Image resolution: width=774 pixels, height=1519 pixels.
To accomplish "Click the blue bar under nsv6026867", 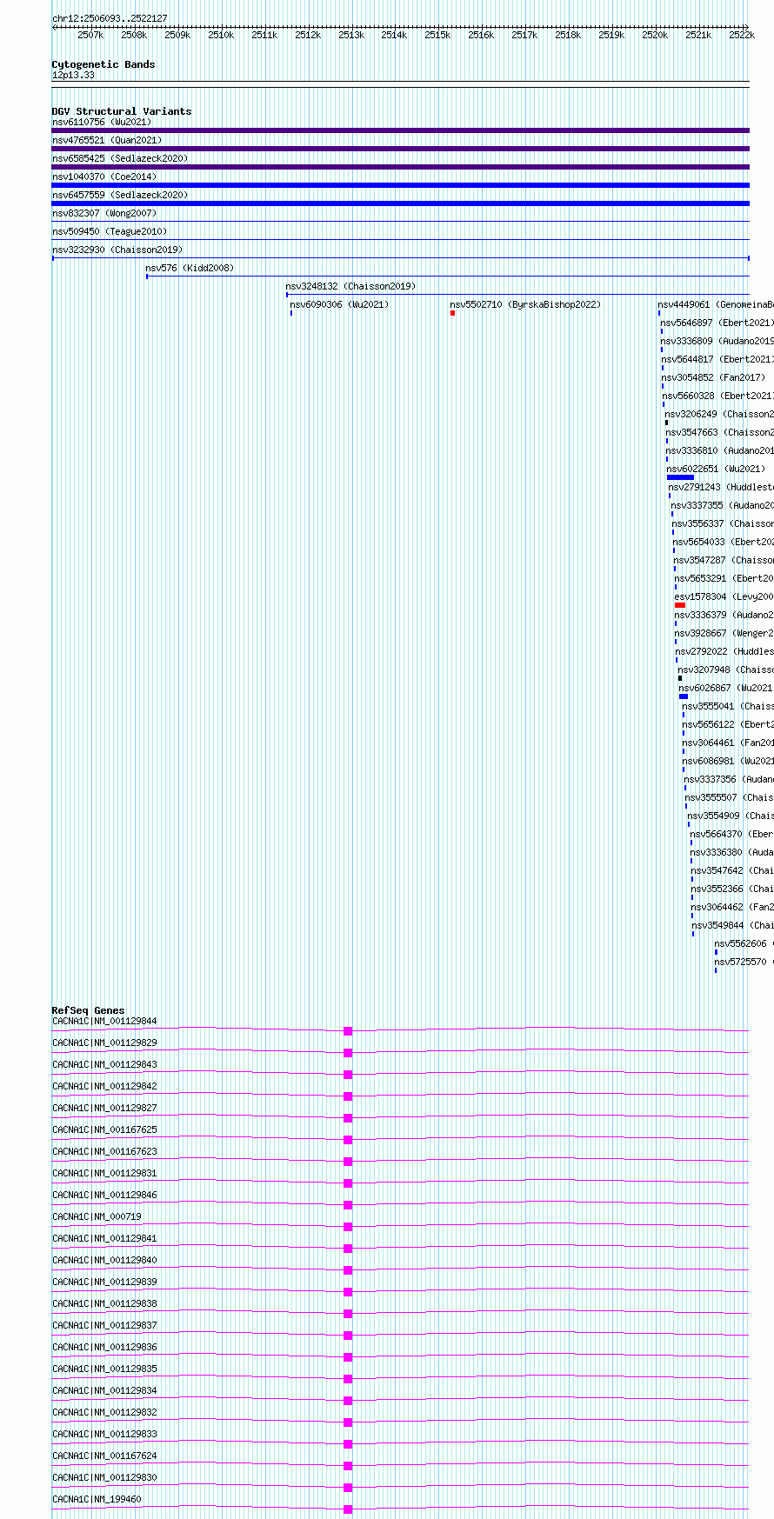I will pyautogui.click(x=684, y=696).
